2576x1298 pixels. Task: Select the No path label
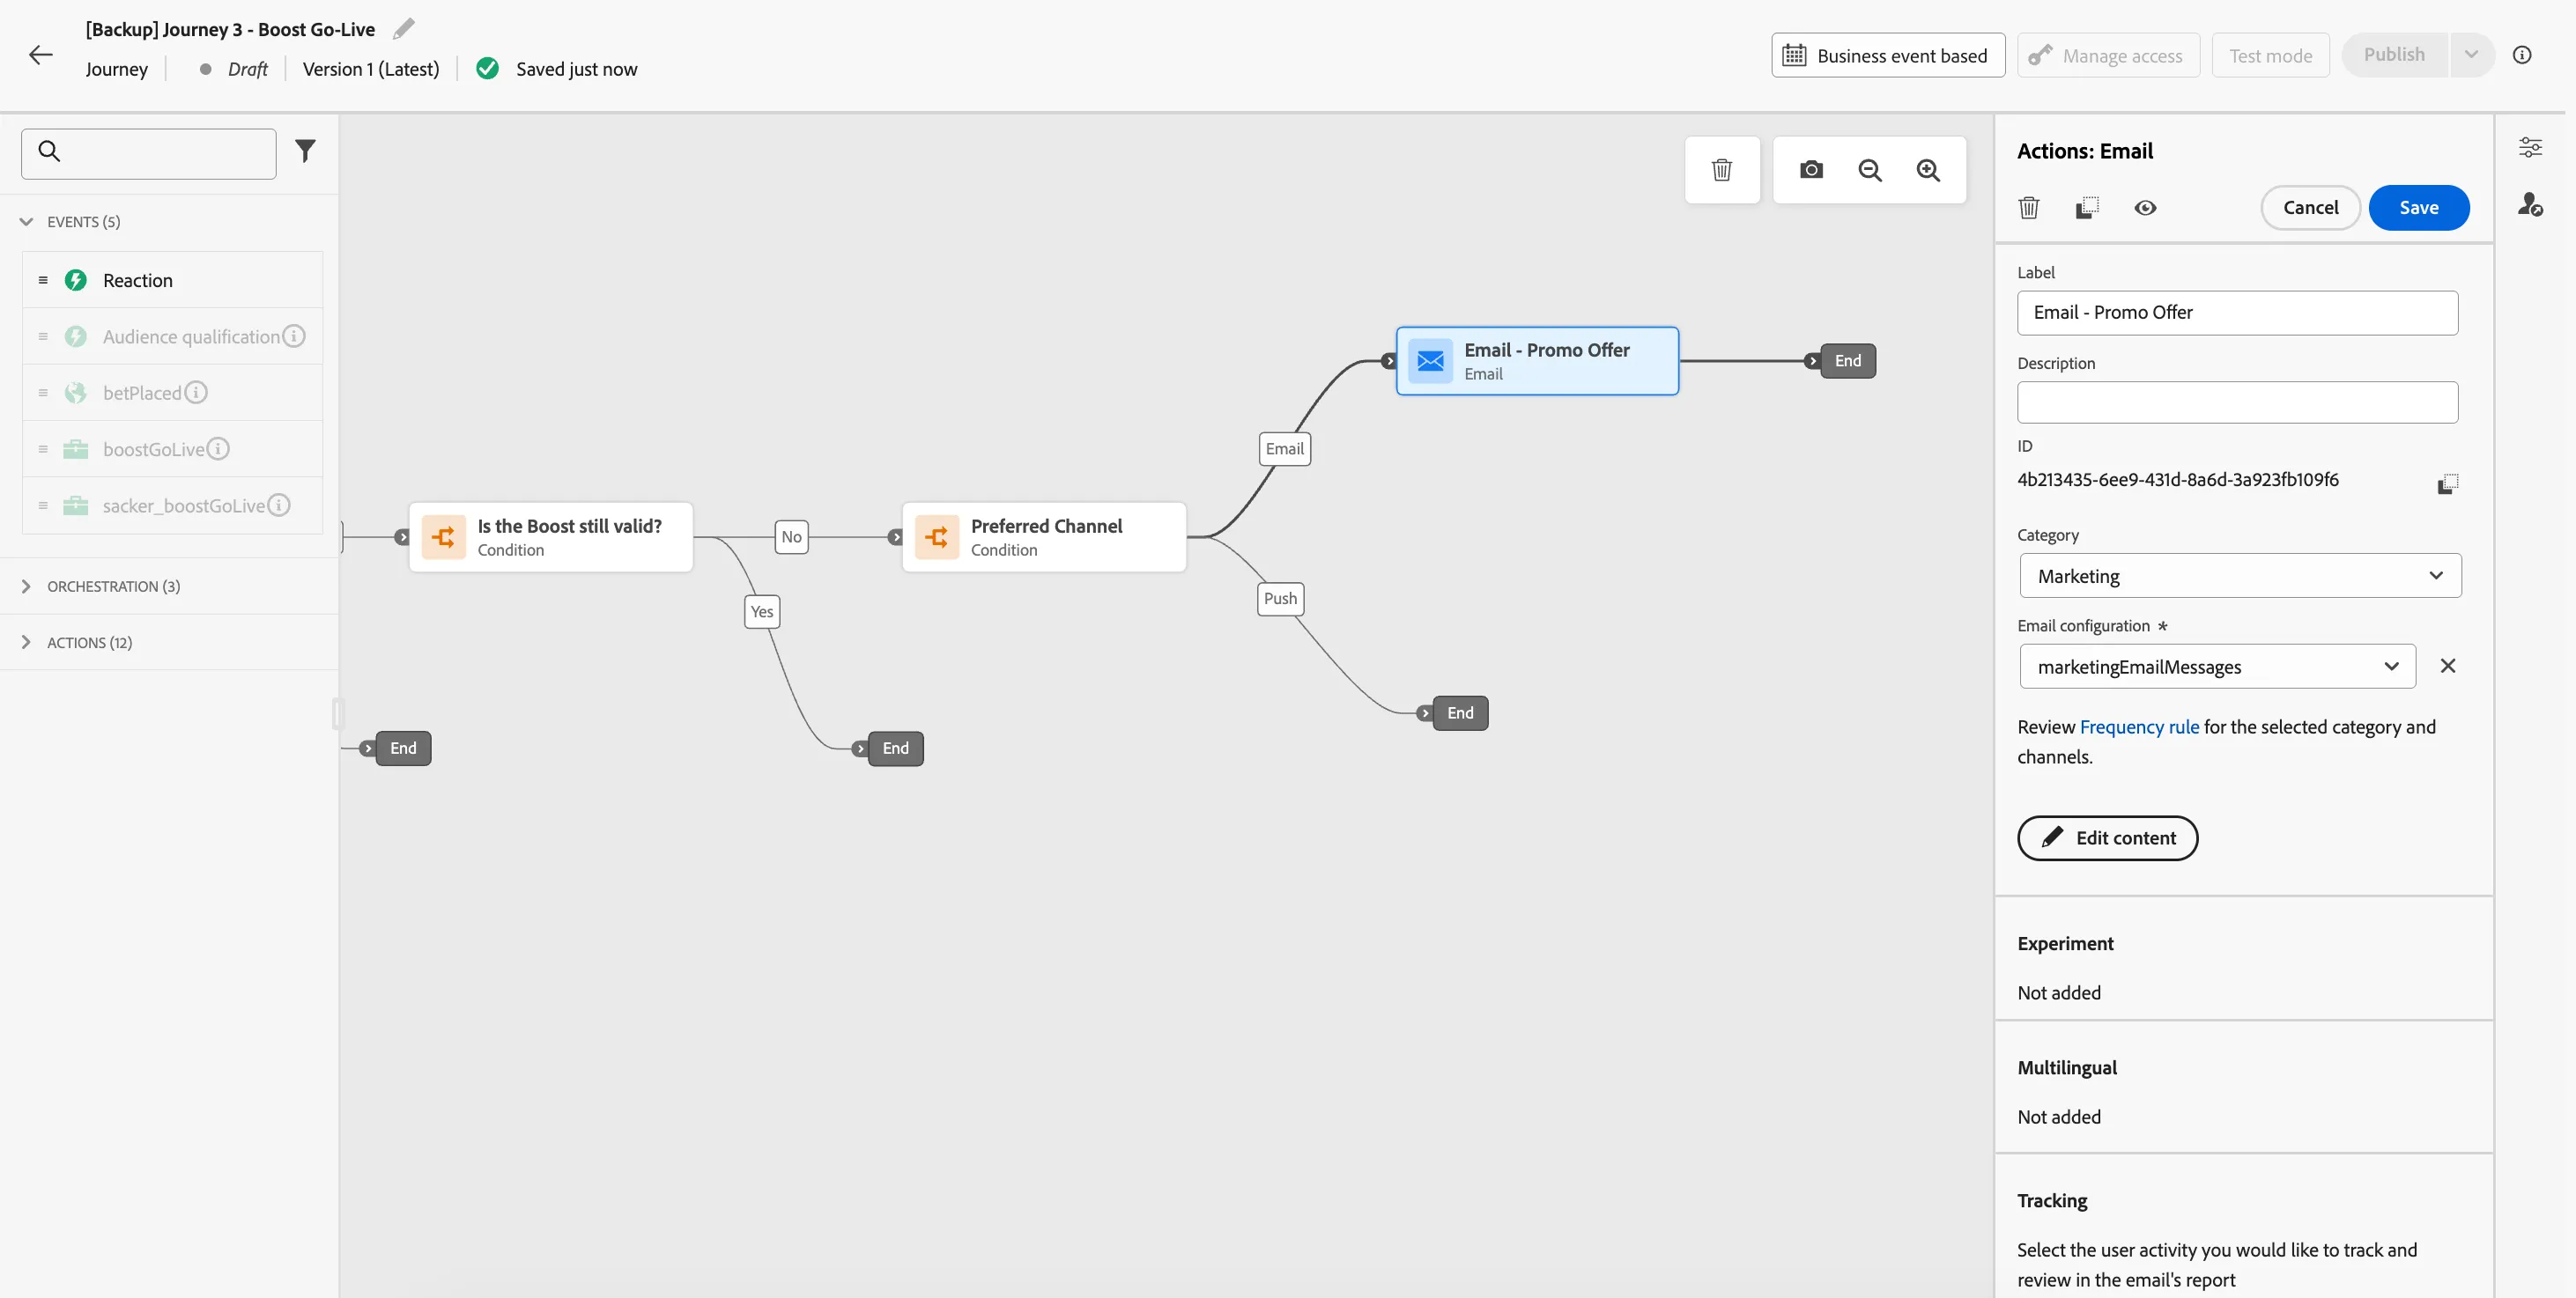tap(791, 536)
